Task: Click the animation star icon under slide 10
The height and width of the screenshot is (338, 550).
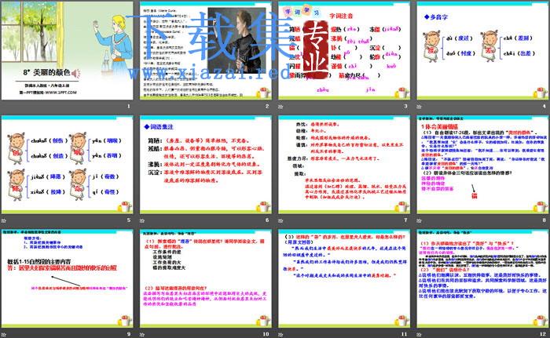Action: point(142,335)
